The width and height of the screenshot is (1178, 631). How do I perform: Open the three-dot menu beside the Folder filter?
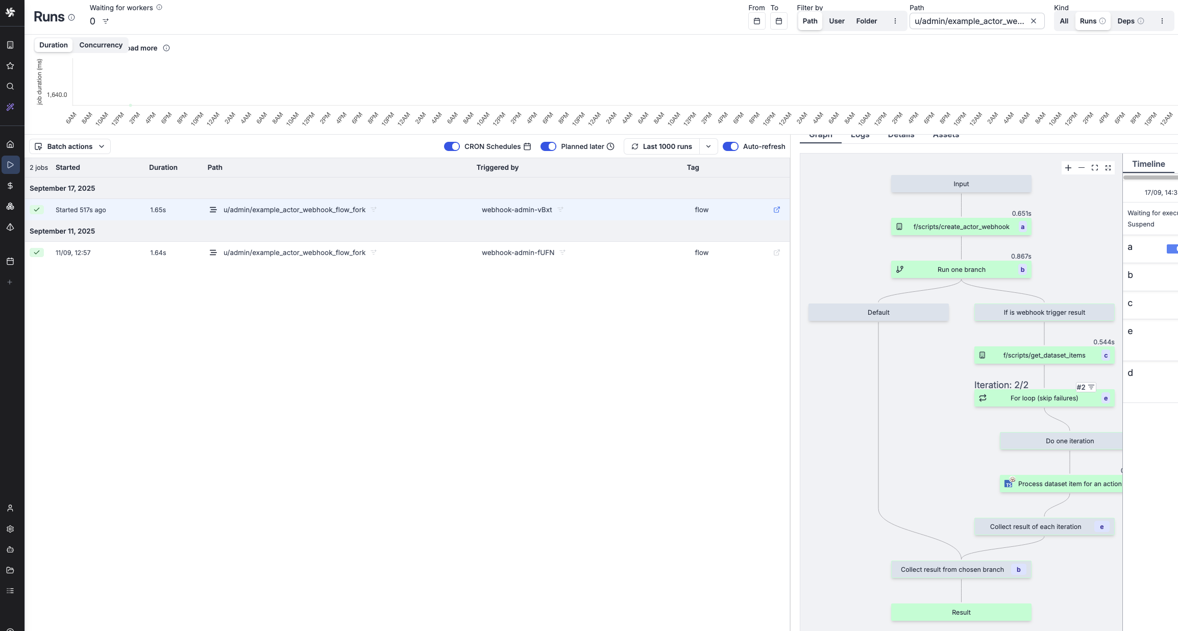click(895, 21)
